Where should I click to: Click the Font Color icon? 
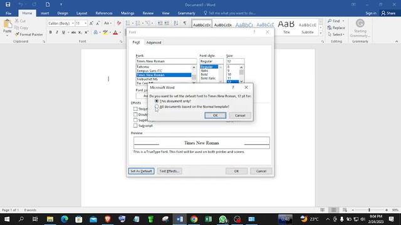pos(115,32)
